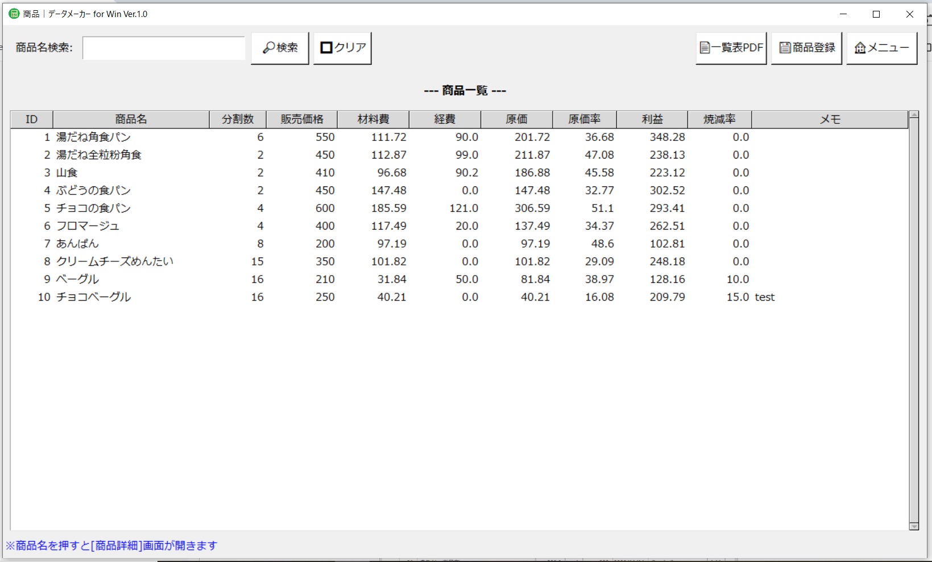Viewport: 932px width, 562px height.
Task: Click the 経費 column header
Action: tap(445, 119)
